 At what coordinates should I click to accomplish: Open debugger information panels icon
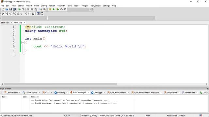[42, 14]
